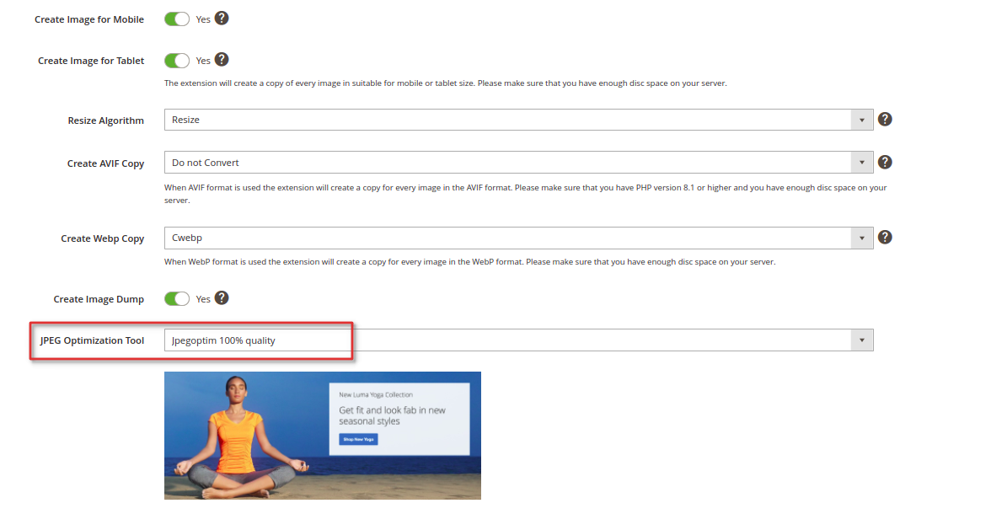Click the Create Image for Mobile label
Screen dimensions: 1007x514
(89, 19)
